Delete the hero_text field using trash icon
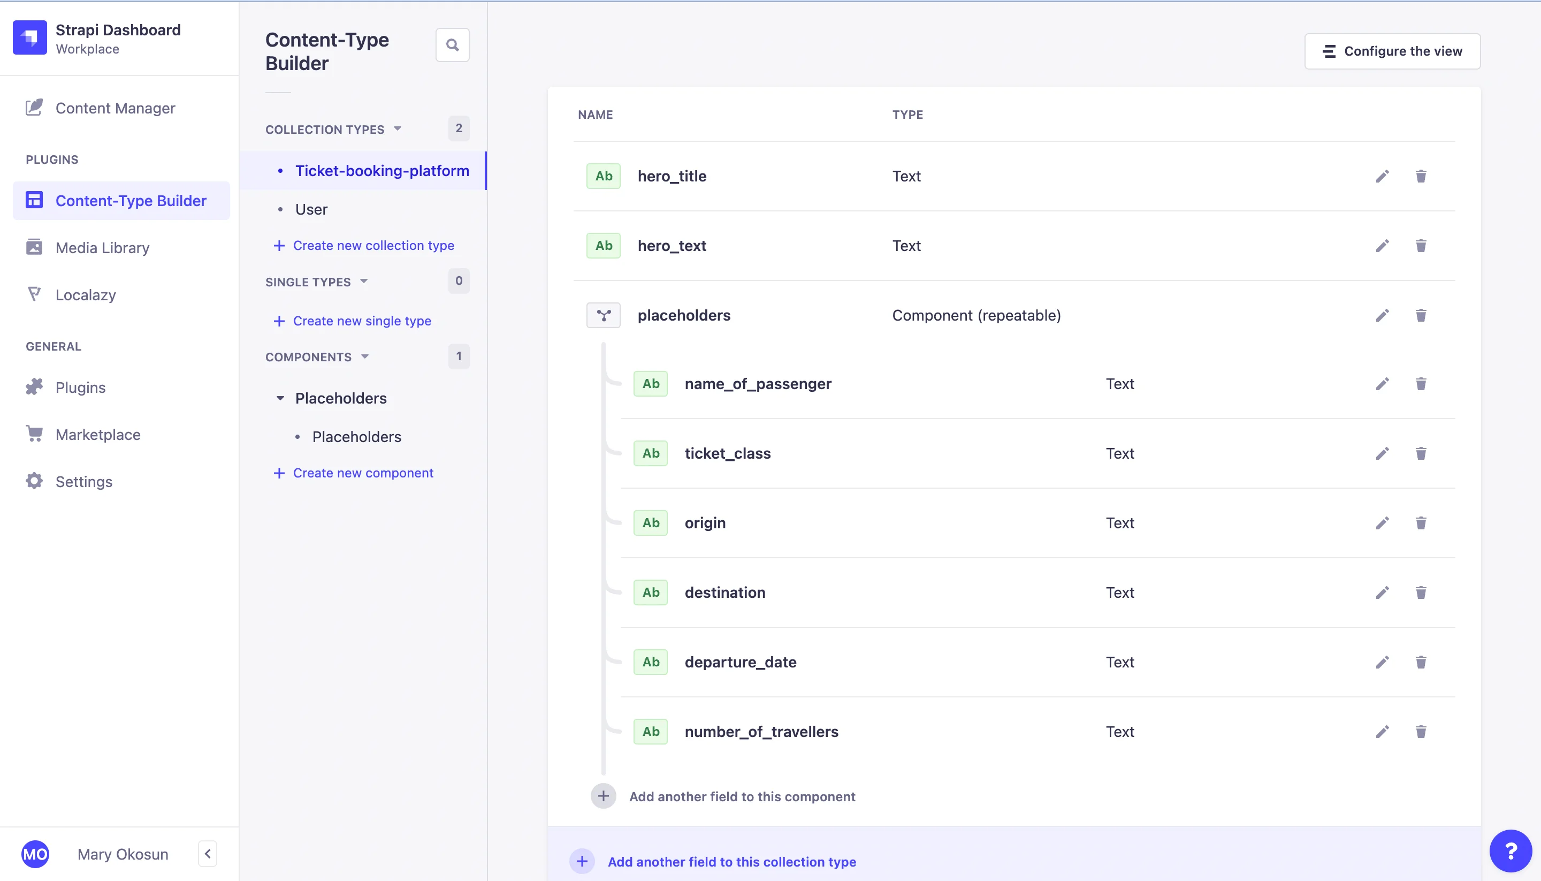1541x881 pixels. tap(1421, 246)
